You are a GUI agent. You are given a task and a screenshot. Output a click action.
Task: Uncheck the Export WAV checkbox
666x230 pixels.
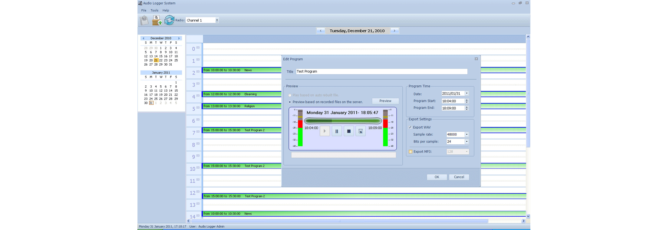pos(410,127)
